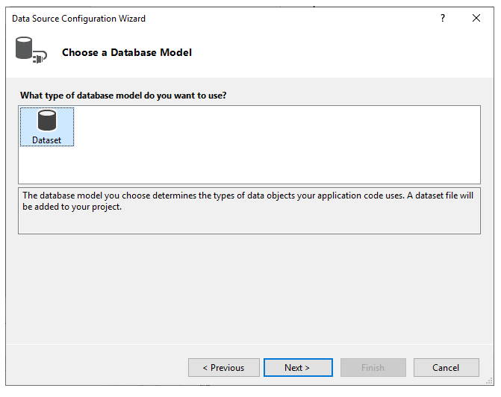Click the Dataset label text
The height and width of the screenshot is (397, 501).
46,140
